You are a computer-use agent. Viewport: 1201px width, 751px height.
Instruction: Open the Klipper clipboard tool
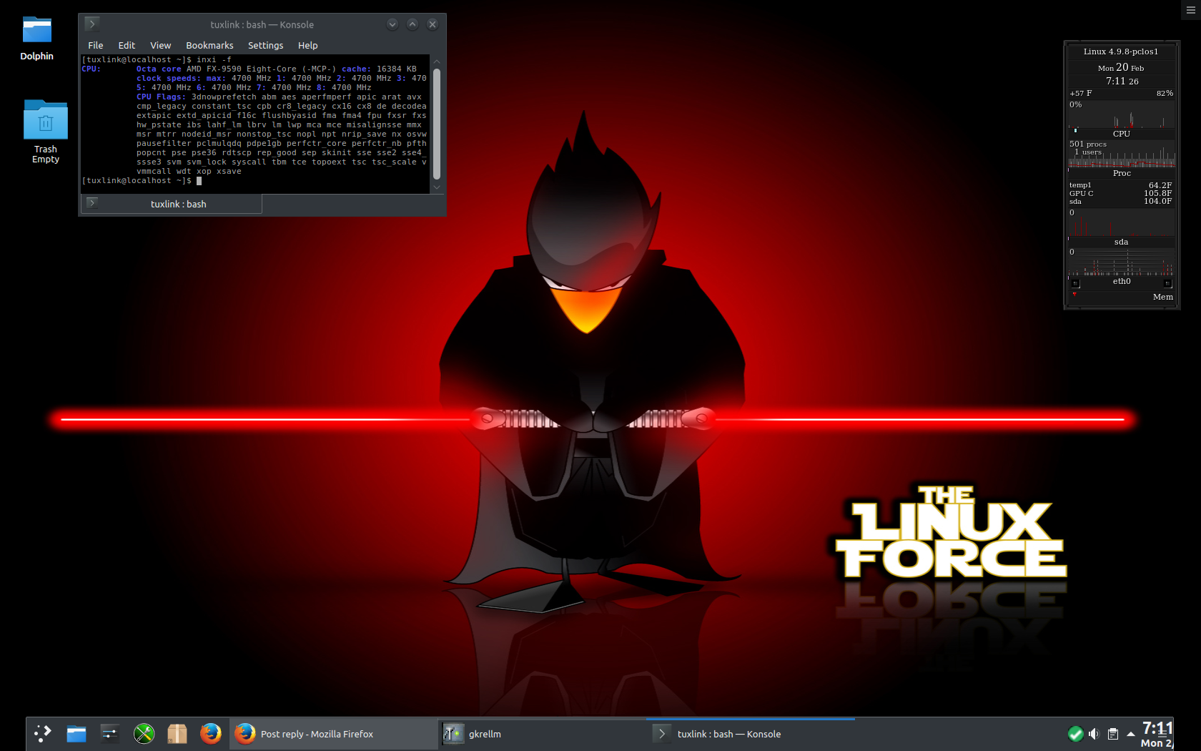click(x=1113, y=733)
